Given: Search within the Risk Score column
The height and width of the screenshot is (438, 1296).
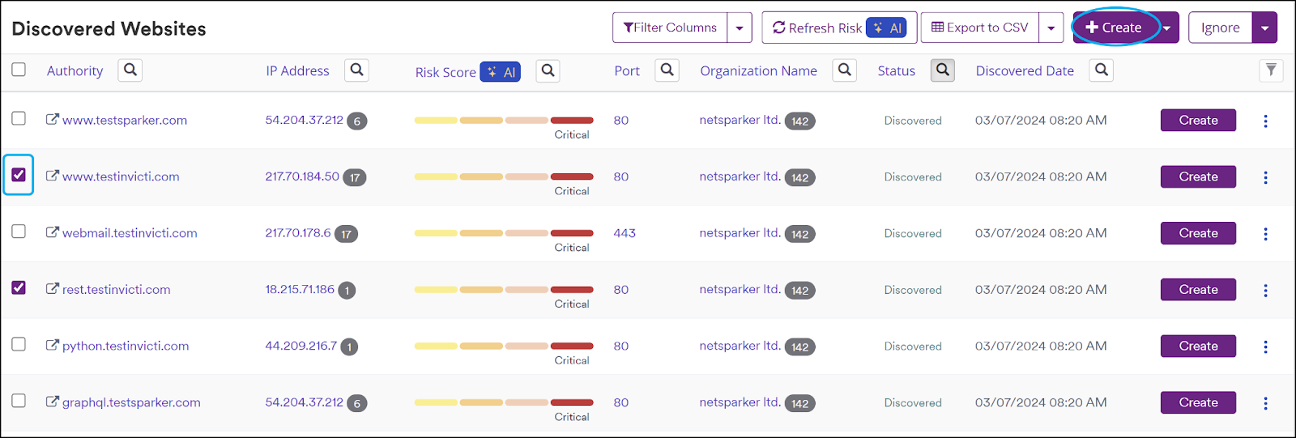Looking at the screenshot, I should 548,71.
